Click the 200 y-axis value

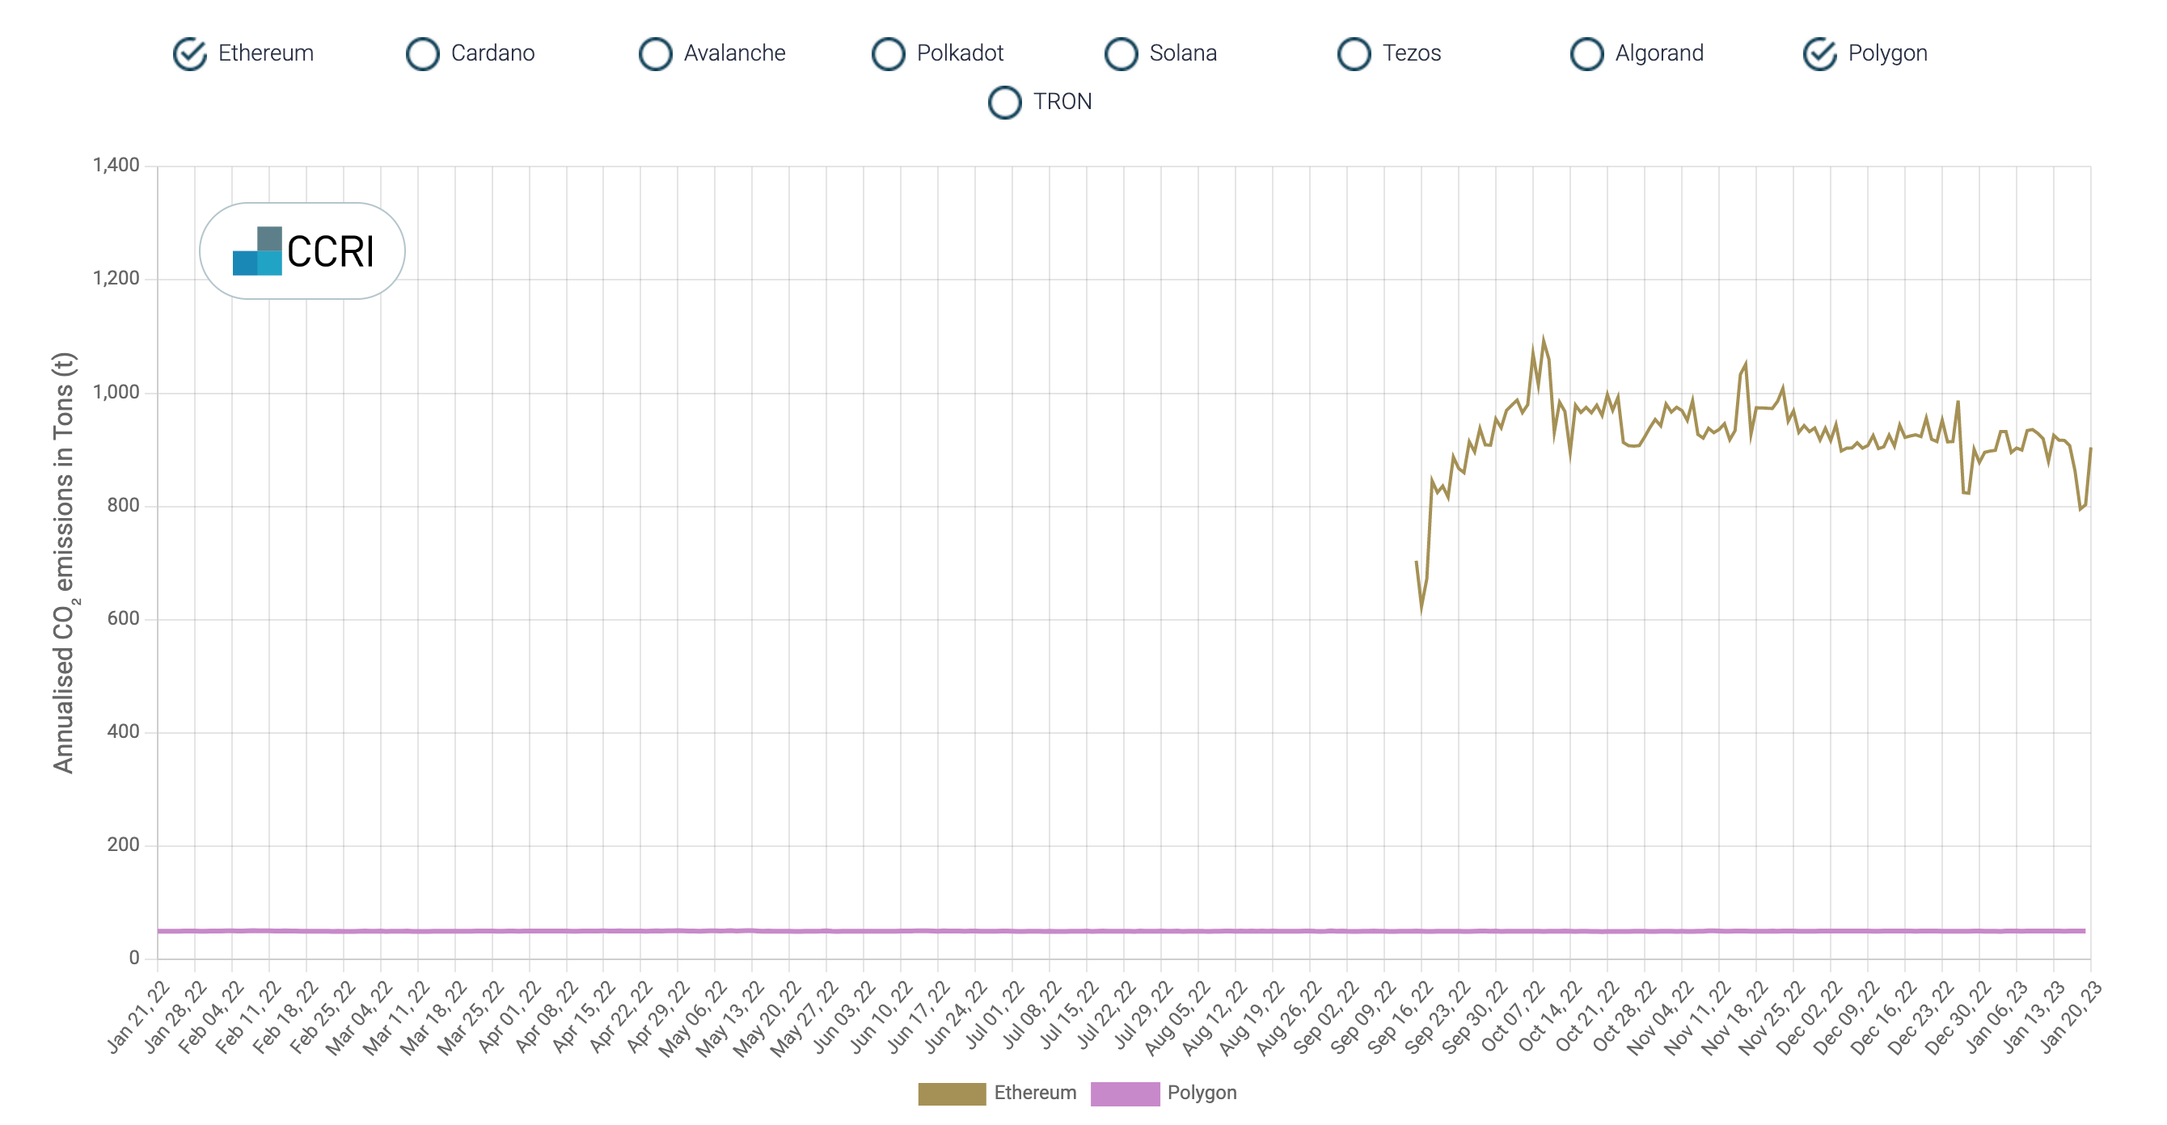point(123,845)
